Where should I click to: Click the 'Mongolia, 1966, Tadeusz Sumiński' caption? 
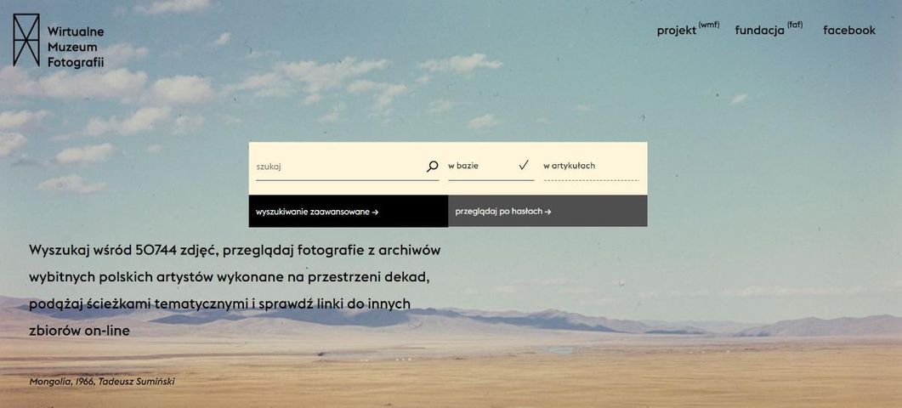(102, 382)
